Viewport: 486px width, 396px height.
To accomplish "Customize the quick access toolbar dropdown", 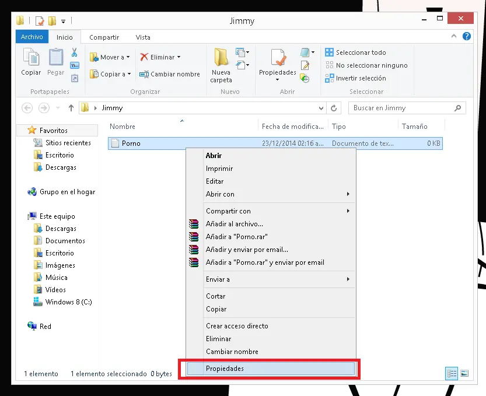I will click(63, 22).
